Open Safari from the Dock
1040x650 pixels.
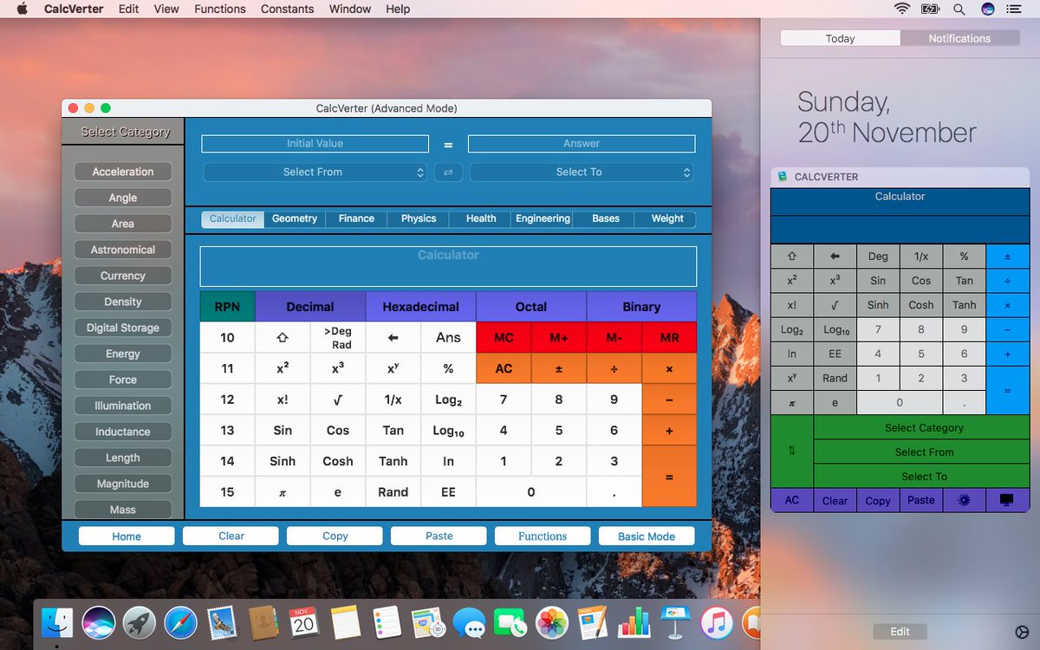(x=181, y=622)
